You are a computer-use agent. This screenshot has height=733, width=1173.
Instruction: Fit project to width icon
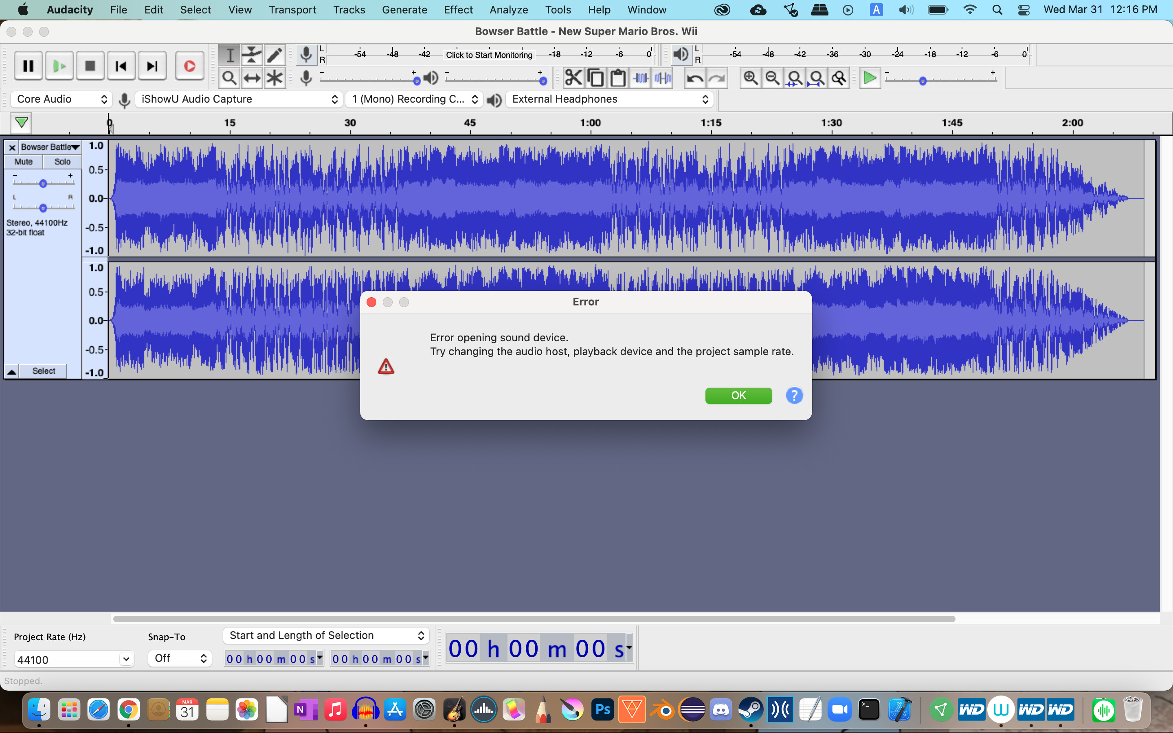(817, 77)
